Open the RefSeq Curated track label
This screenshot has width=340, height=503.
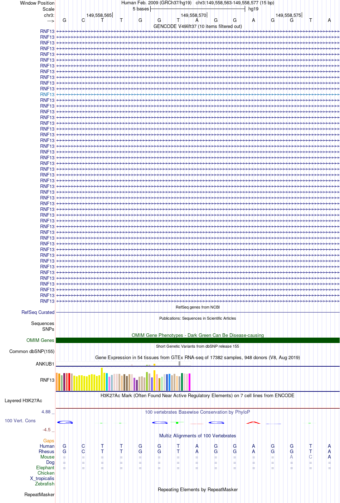[x=38, y=312]
